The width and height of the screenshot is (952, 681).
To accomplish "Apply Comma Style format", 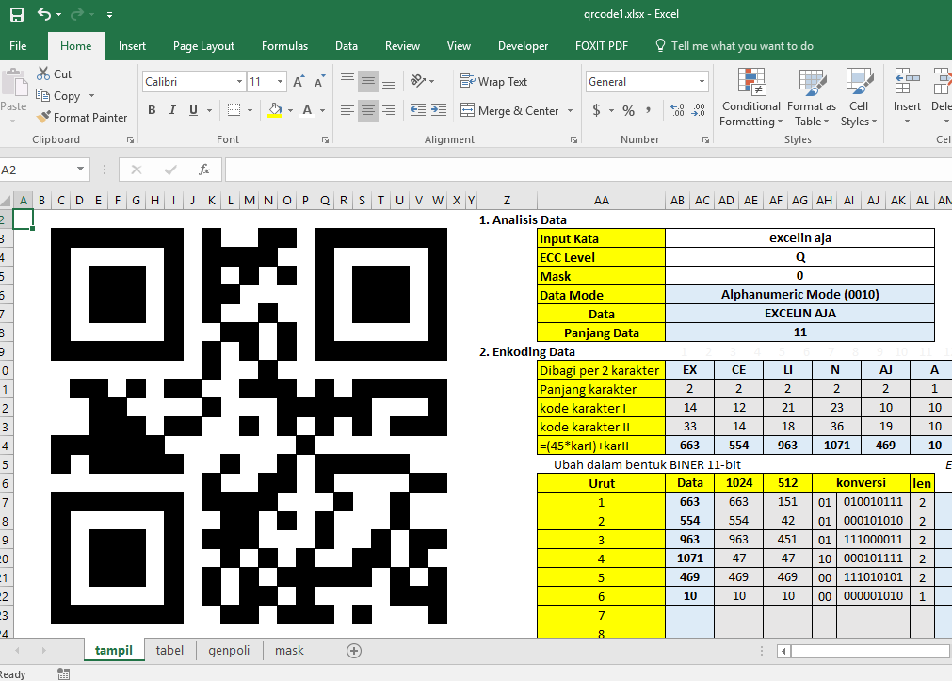I will click(649, 110).
